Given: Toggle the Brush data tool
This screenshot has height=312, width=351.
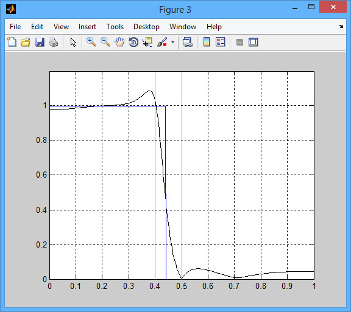Looking at the screenshot, I should [162, 42].
